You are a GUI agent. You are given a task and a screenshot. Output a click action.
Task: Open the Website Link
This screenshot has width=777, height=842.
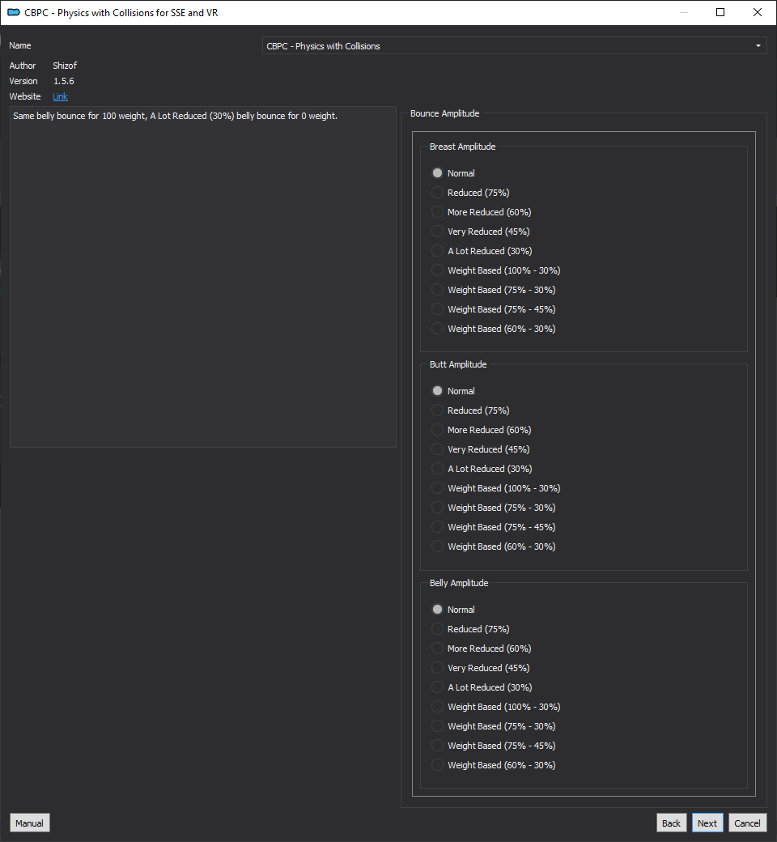coord(60,96)
